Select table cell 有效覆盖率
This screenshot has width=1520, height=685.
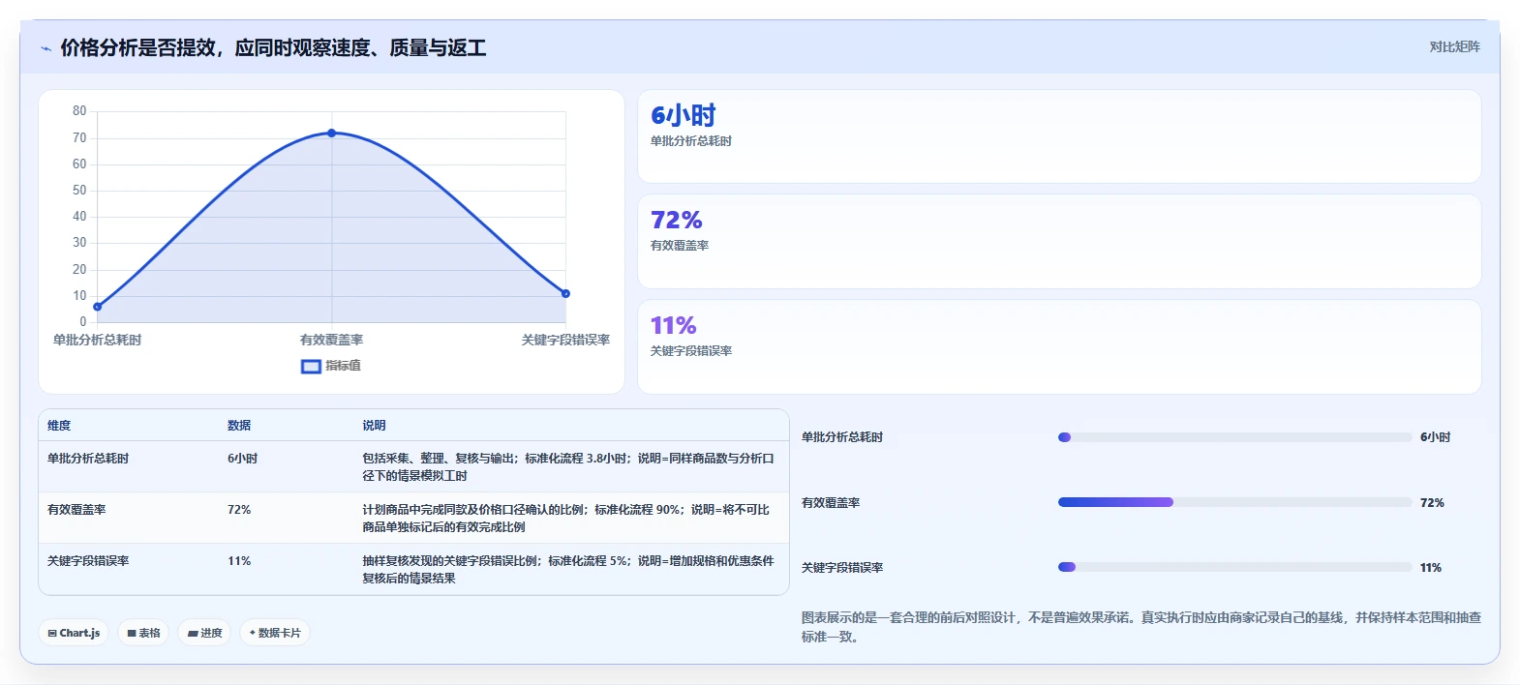point(76,510)
